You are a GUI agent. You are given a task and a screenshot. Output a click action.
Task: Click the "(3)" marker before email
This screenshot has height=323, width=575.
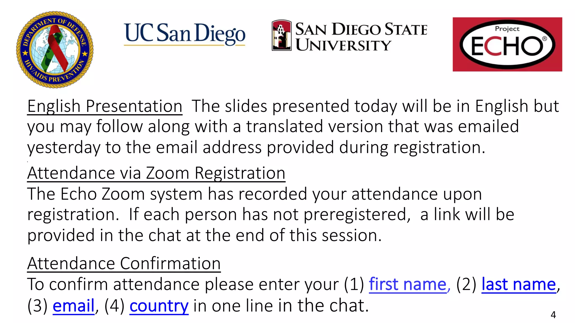pyautogui.click(x=37, y=306)
